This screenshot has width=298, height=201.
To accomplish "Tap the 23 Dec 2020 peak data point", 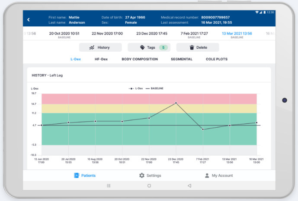I will point(176,103).
